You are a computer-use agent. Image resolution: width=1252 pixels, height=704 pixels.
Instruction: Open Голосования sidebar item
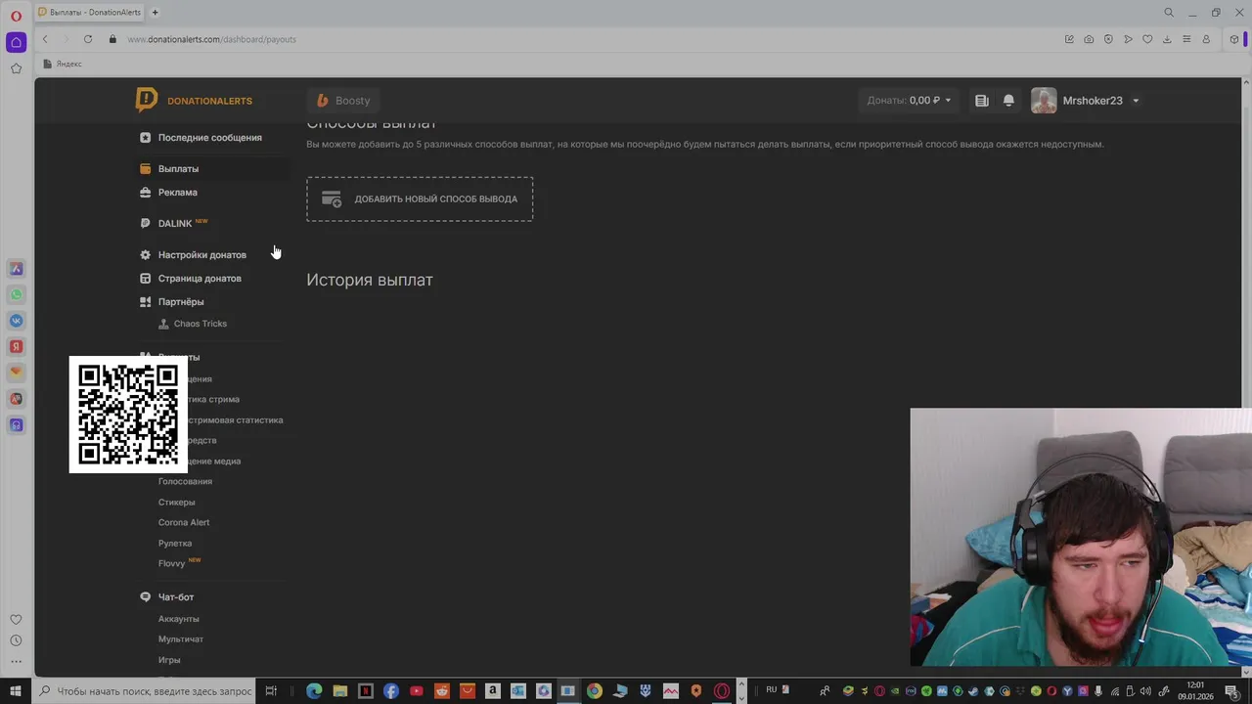point(185,482)
